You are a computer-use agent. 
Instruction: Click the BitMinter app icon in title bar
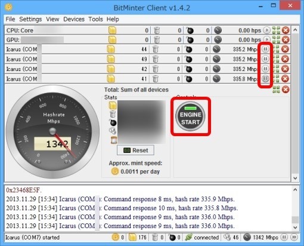(x=8, y=7)
